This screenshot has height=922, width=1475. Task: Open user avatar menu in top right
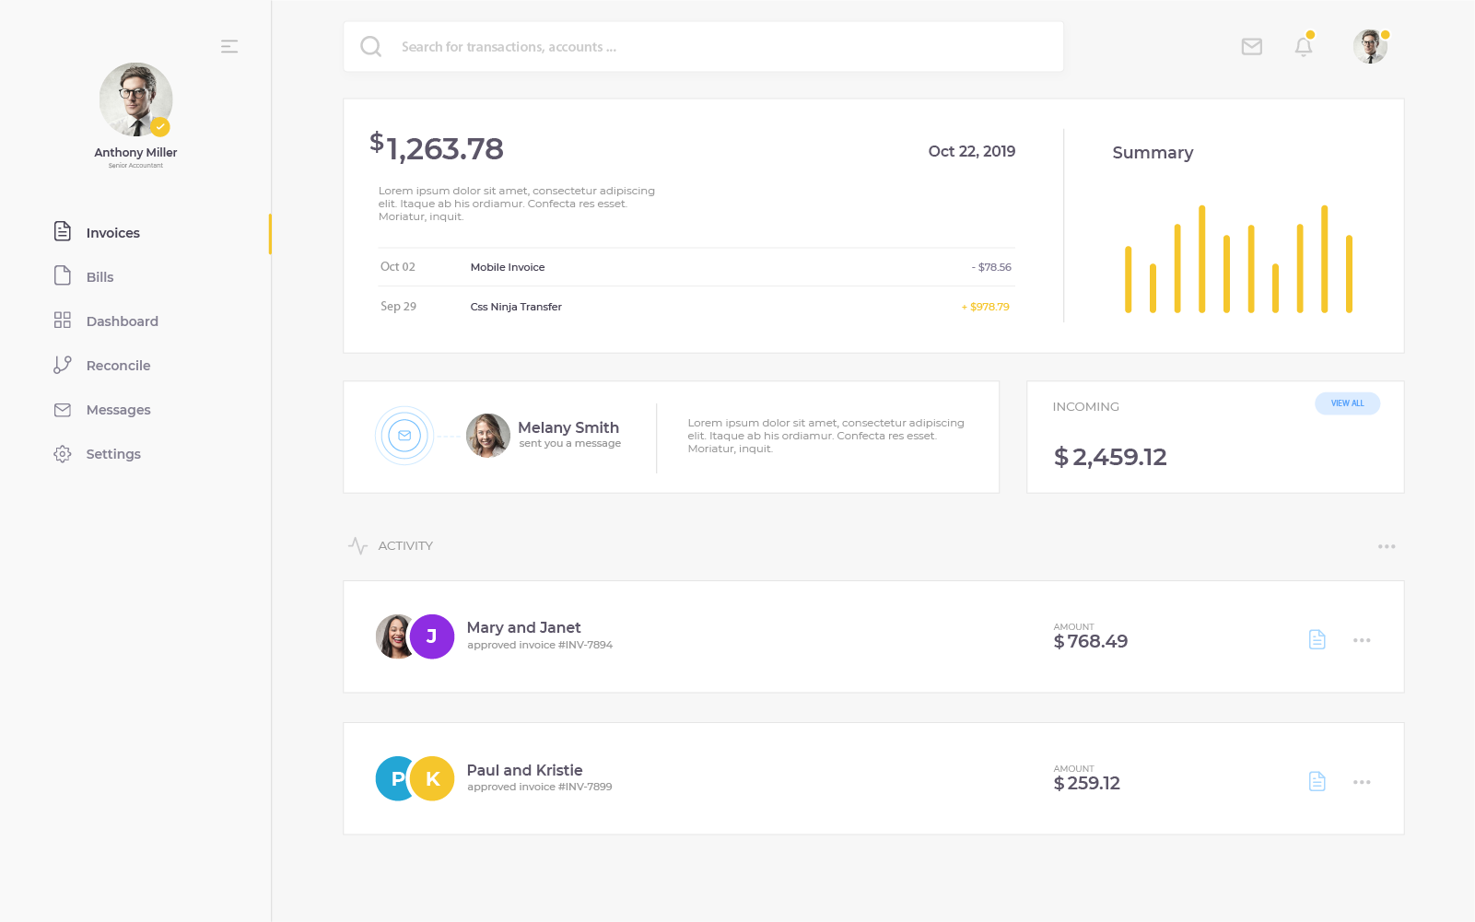(1370, 47)
